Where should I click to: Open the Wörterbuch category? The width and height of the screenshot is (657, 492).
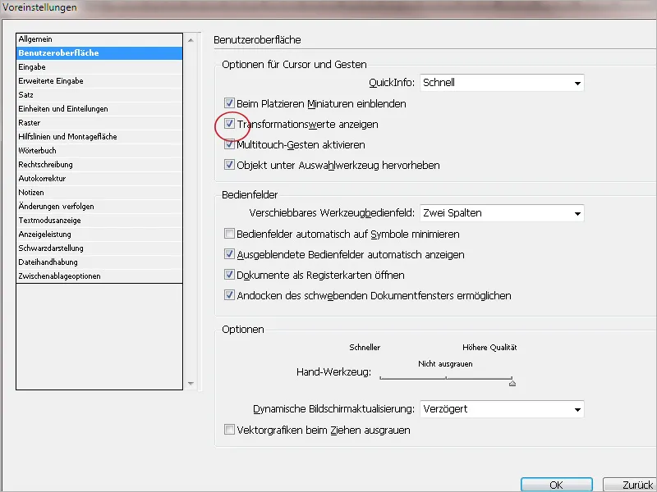click(99, 151)
